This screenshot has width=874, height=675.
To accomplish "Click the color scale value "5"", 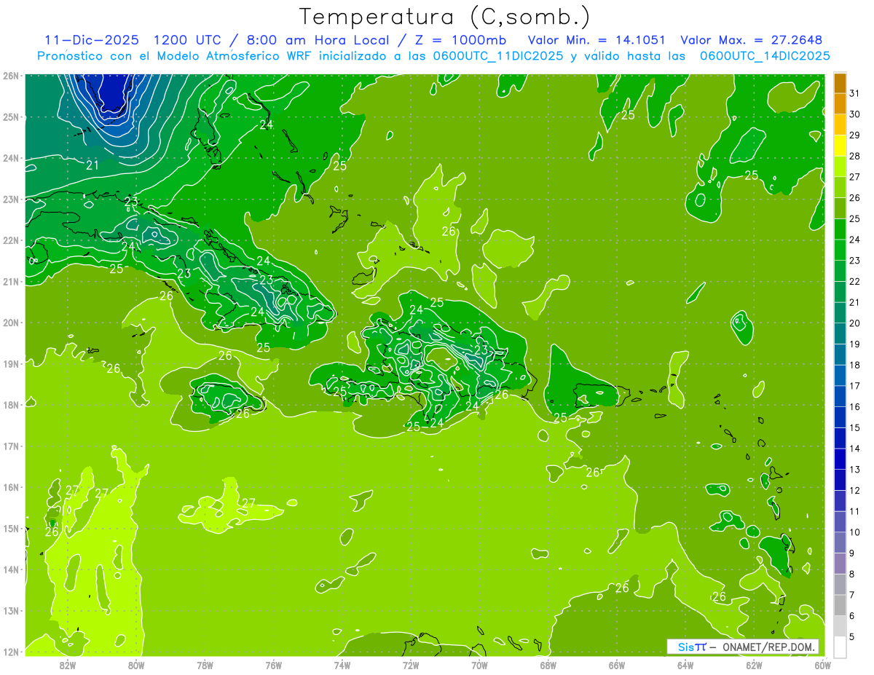I will pyautogui.click(x=852, y=637).
